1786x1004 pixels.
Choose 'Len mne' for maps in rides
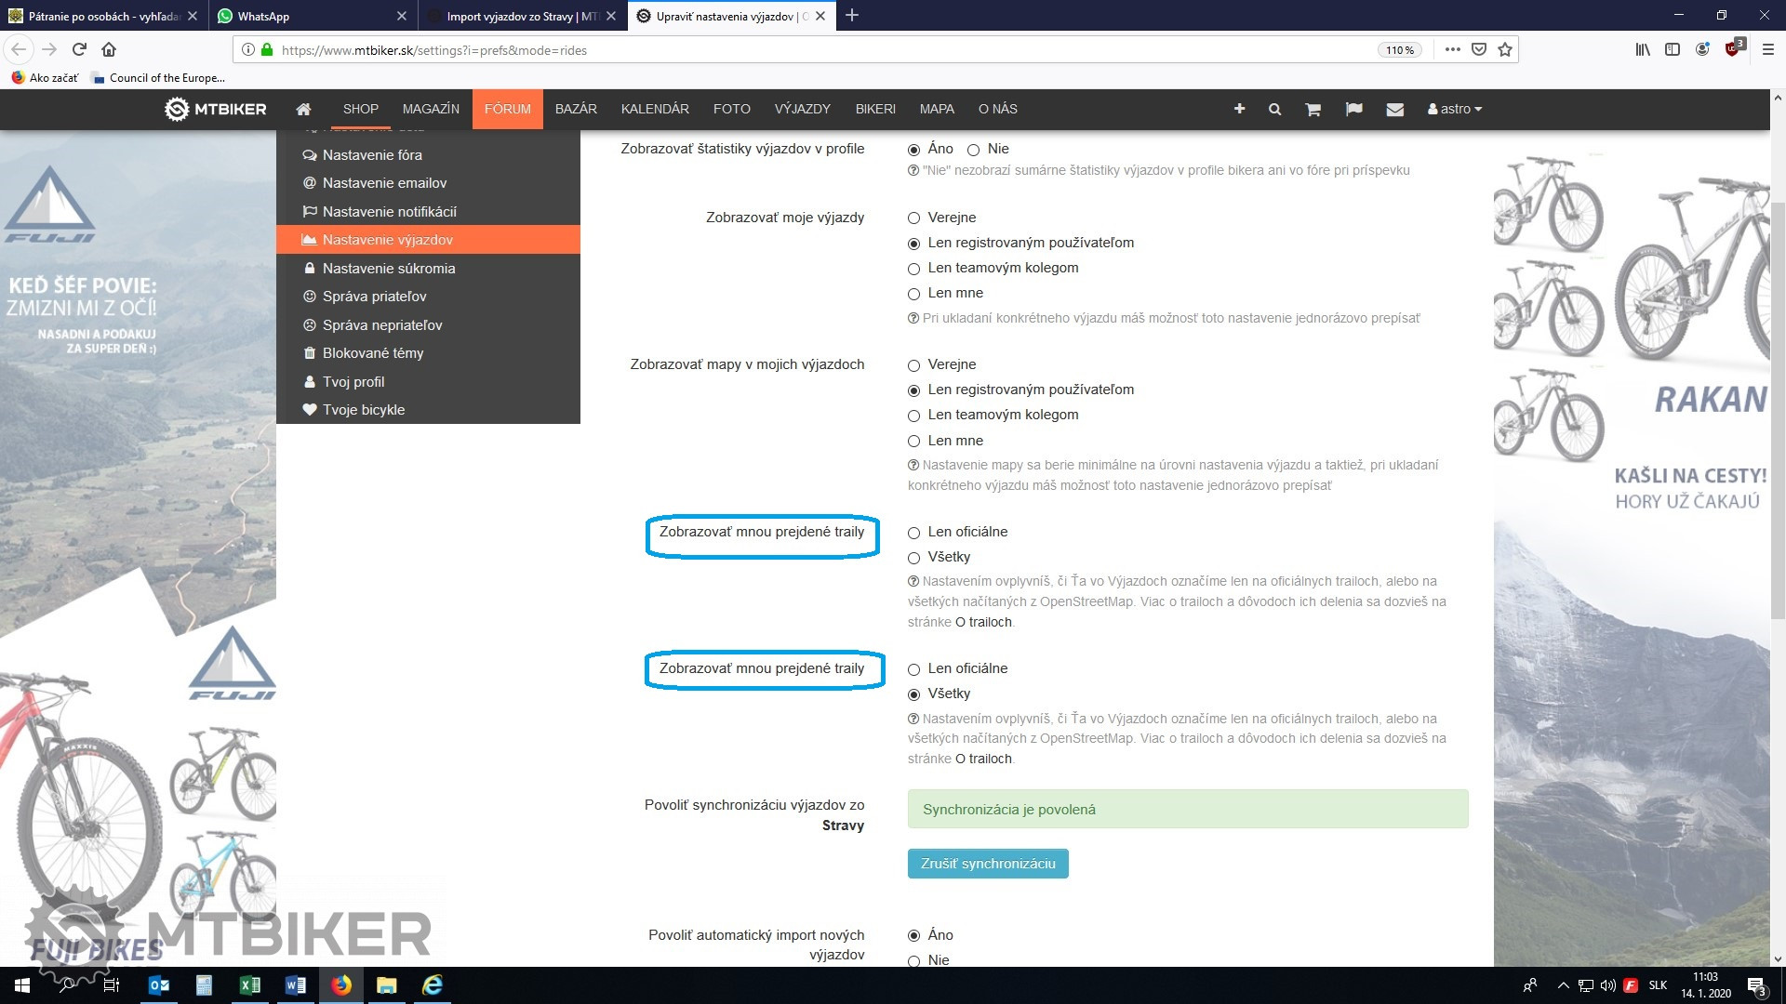tap(913, 442)
